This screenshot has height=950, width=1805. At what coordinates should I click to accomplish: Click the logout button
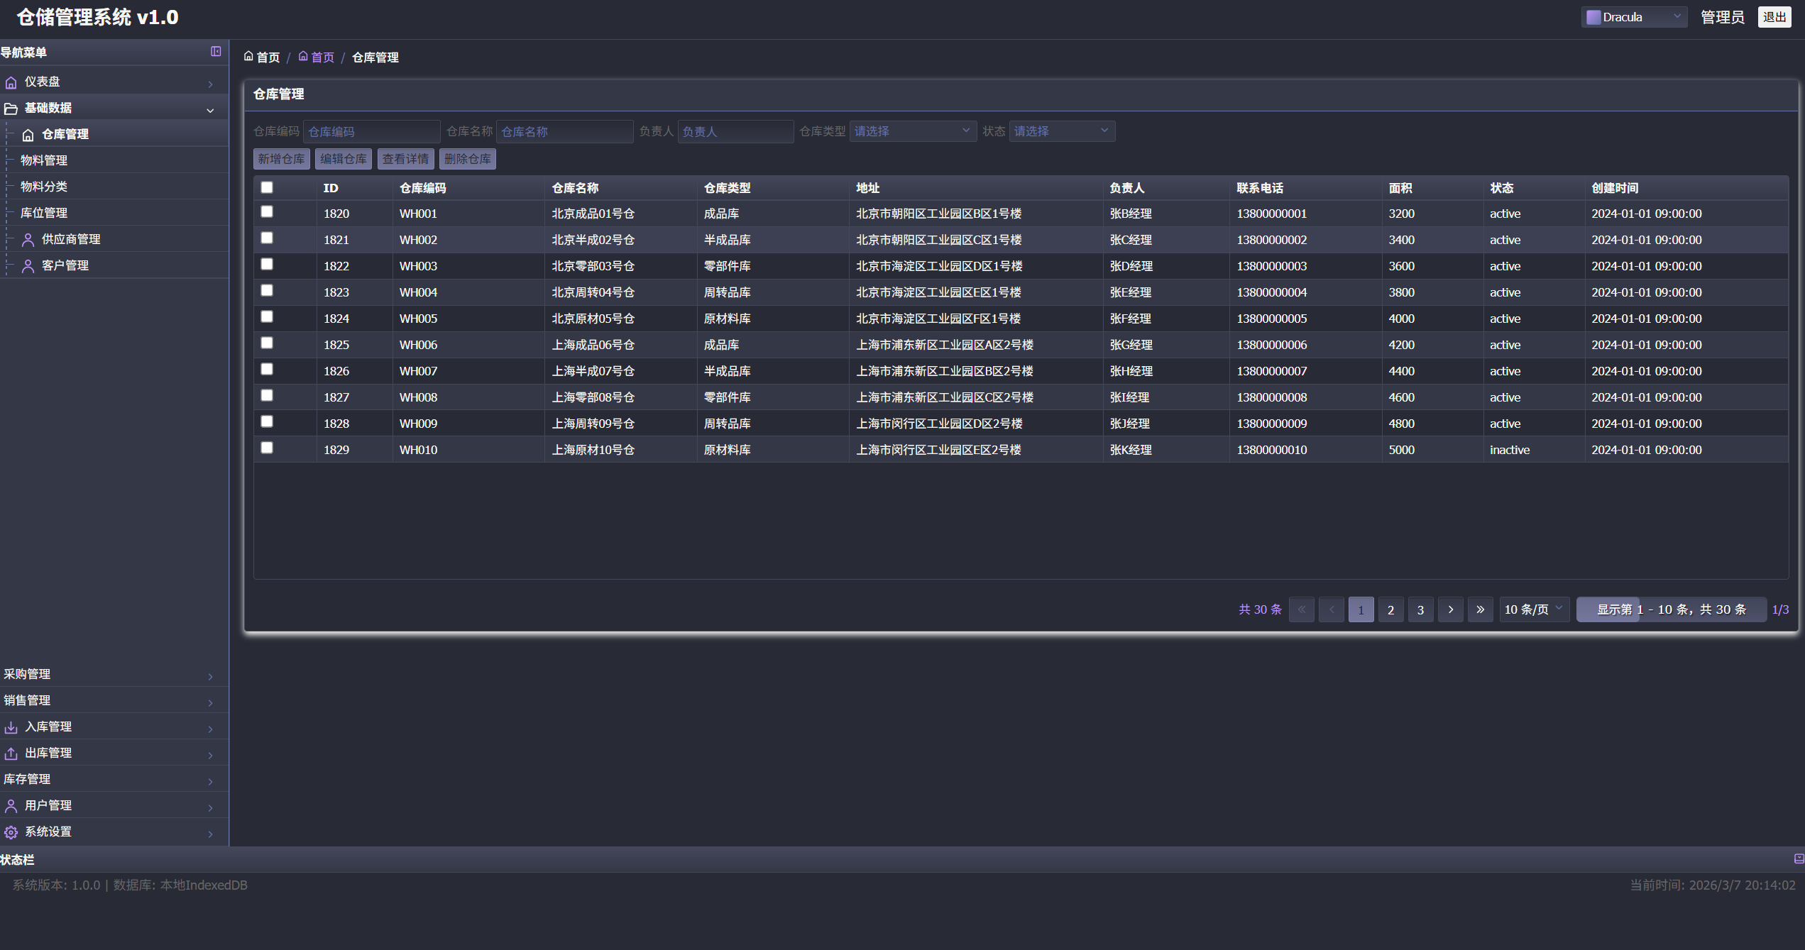[1774, 17]
